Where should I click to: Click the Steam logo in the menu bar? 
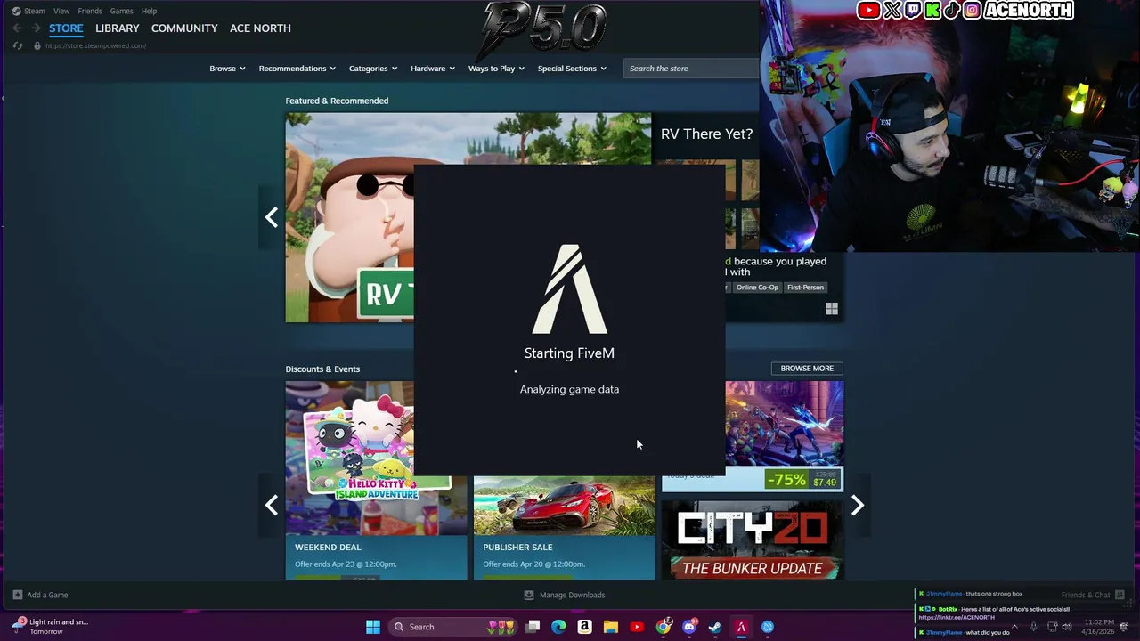[x=16, y=11]
